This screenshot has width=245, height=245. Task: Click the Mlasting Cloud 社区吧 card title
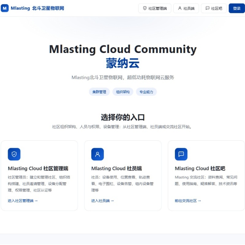click(200, 168)
